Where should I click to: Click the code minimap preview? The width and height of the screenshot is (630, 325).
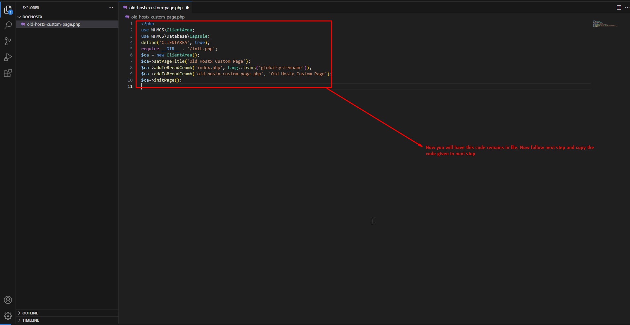pos(605,24)
